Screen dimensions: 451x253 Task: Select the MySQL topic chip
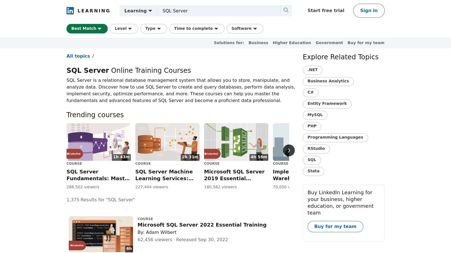click(x=315, y=115)
